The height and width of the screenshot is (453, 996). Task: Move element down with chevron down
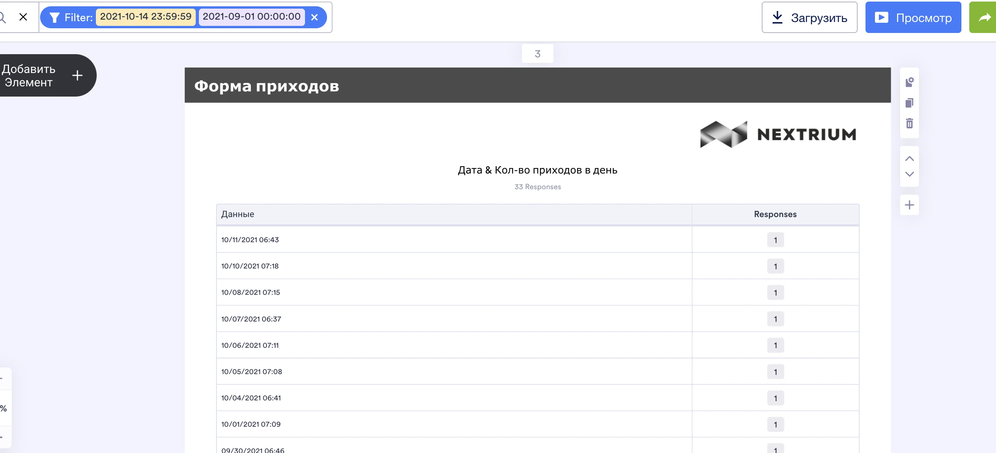pyautogui.click(x=909, y=174)
